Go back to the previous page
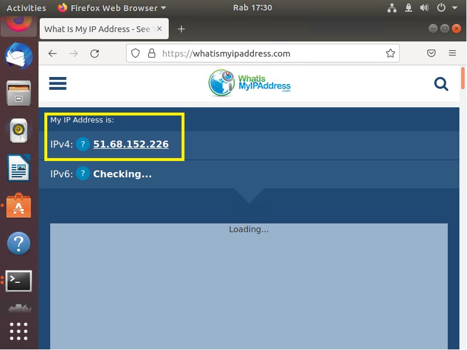The height and width of the screenshot is (350, 467). [x=53, y=54]
